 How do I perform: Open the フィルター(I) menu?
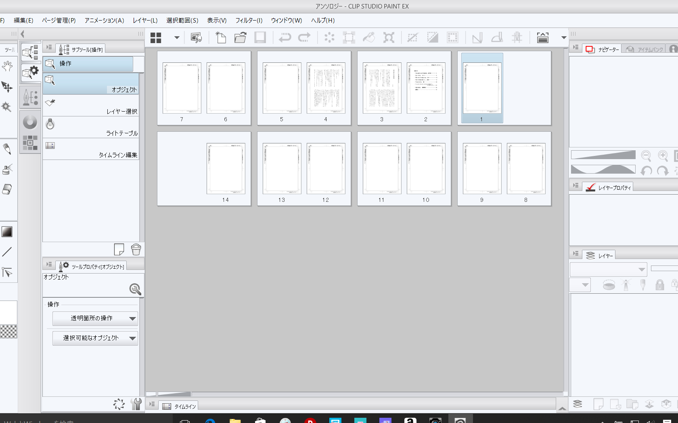(249, 21)
